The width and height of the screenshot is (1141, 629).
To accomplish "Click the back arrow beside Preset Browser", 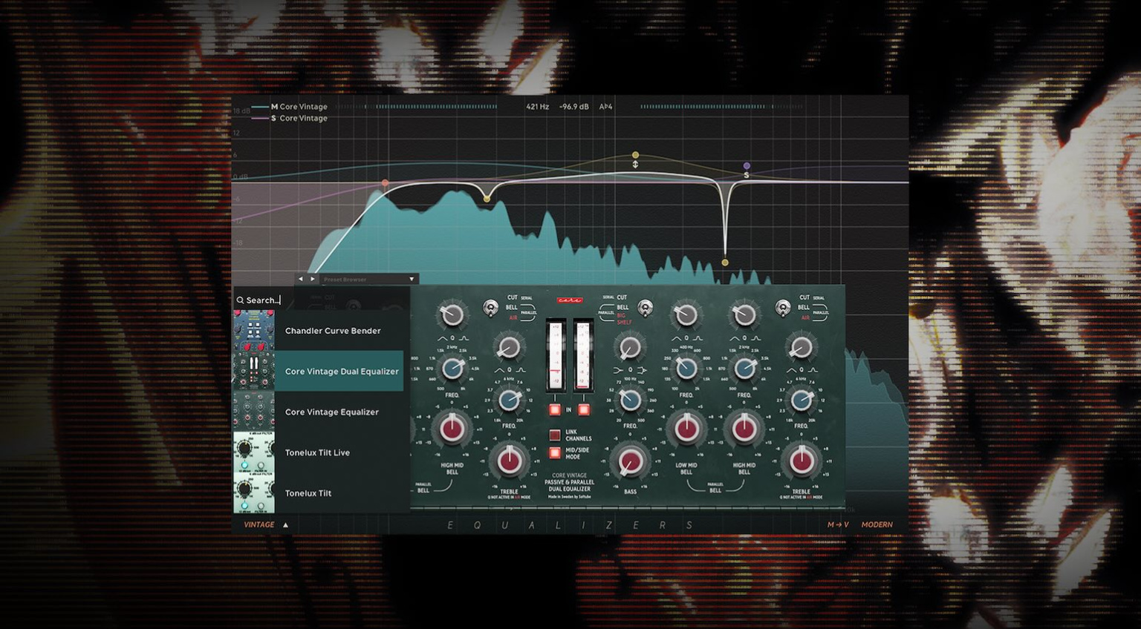I will tap(301, 279).
